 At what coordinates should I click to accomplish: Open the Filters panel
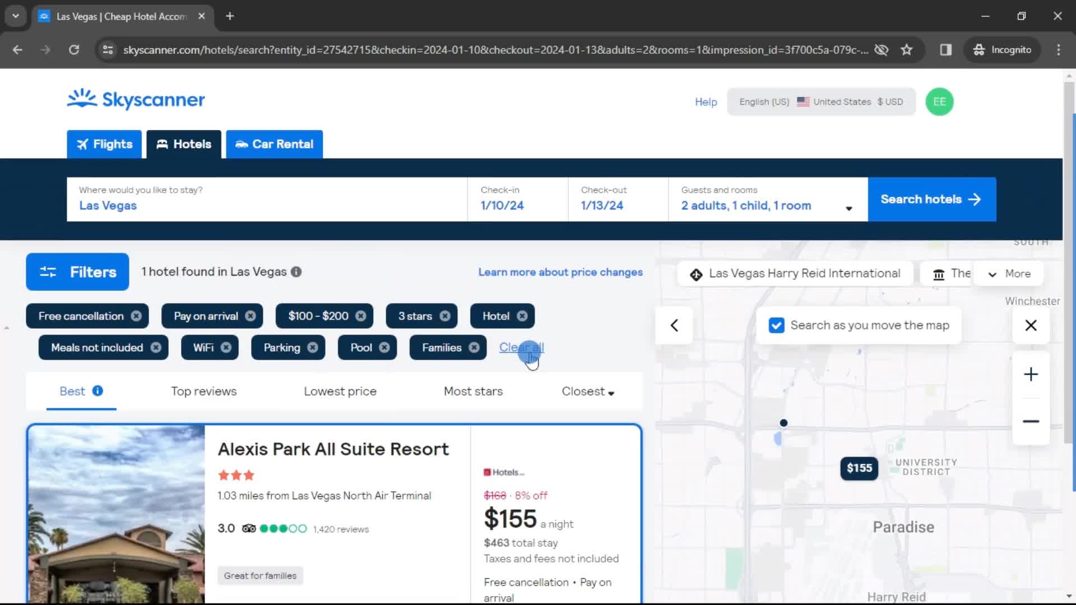pos(77,272)
